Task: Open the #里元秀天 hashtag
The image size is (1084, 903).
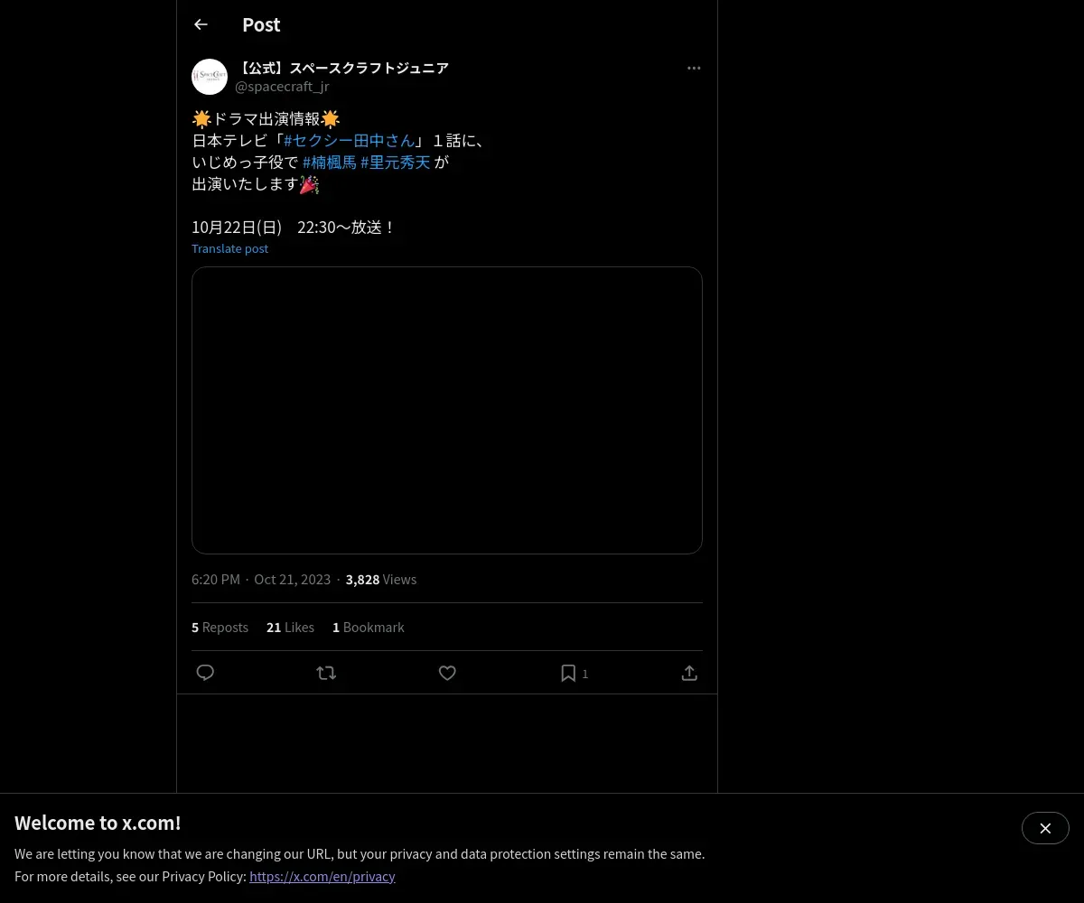Action: 396,163
